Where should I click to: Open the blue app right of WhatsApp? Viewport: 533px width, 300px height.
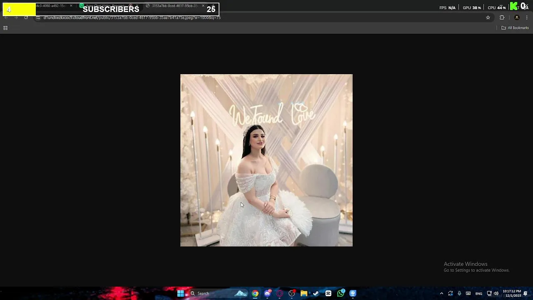click(353, 293)
